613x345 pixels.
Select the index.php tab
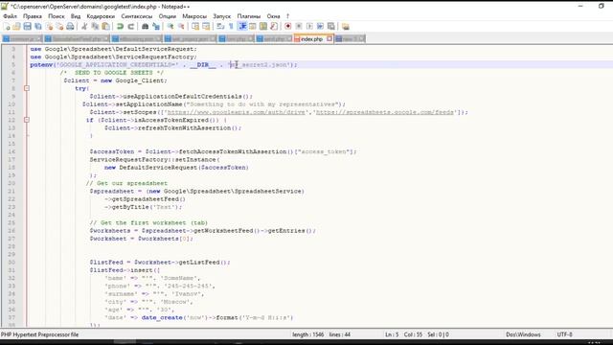(x=311, y=39)
